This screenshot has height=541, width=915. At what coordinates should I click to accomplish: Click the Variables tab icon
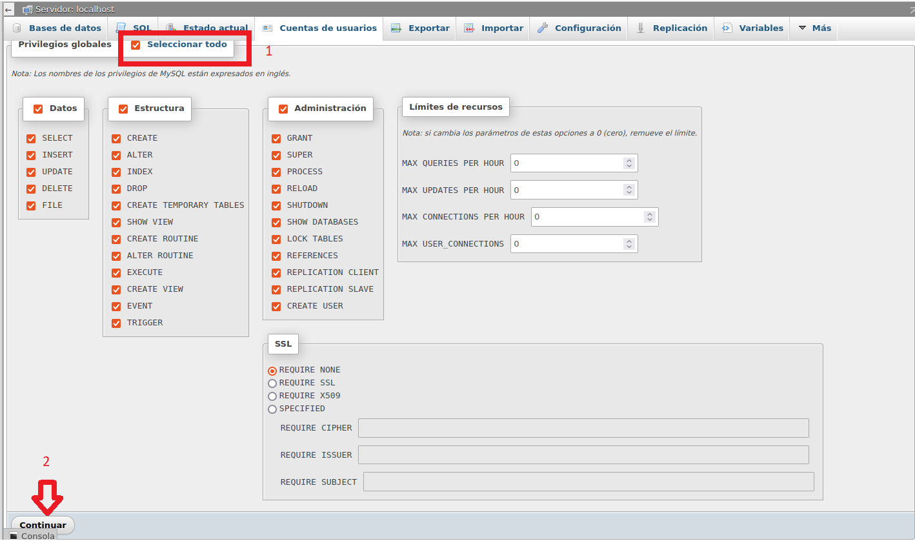(727, 28)
